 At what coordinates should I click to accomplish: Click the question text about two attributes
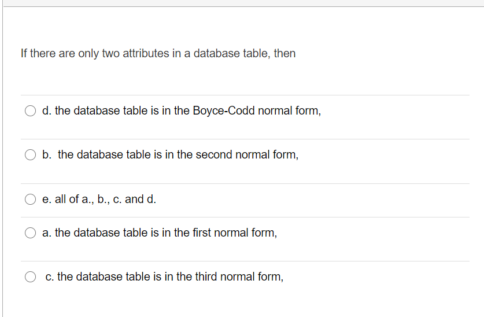pos(158,53)
